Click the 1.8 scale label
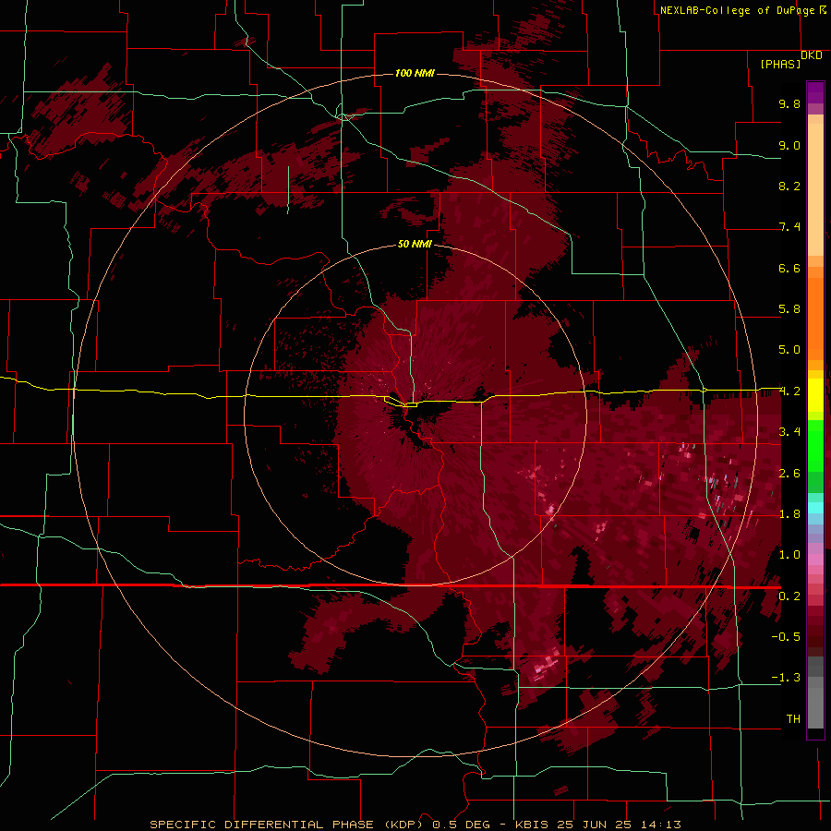This screenshot has height=831, width=831. (789, 514)
